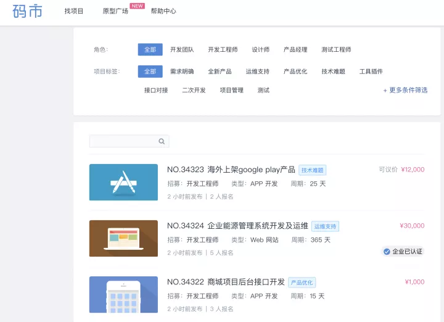Screen dimensions: 444x322
Task: Click the 5 人报名 text
Action: [x=222, y=253]
